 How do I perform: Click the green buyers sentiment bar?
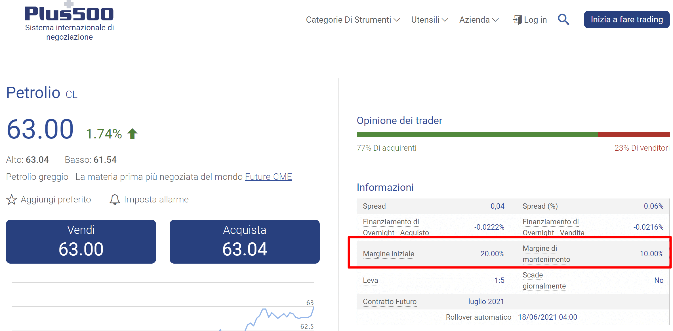(477, 134)
